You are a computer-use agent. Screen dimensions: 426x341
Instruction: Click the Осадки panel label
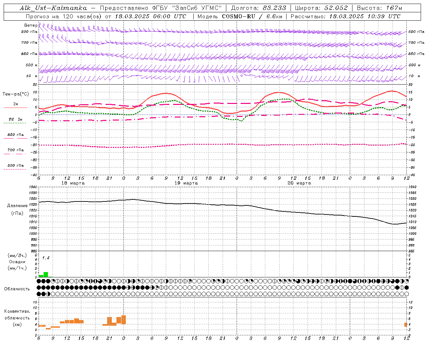(x=17, y=262)
